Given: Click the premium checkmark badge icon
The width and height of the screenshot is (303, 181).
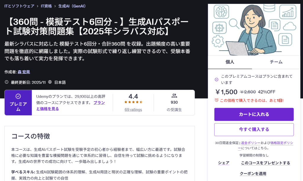Looking at the screenshot, I should (18, 96).
